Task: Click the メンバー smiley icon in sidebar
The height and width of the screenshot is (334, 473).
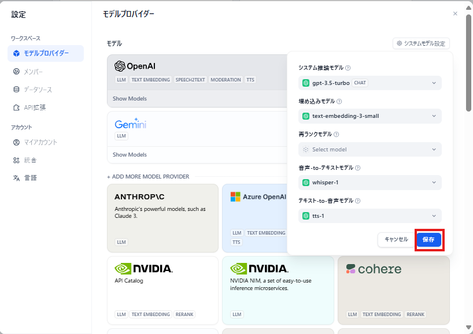Action: click(x=16, y=72)
